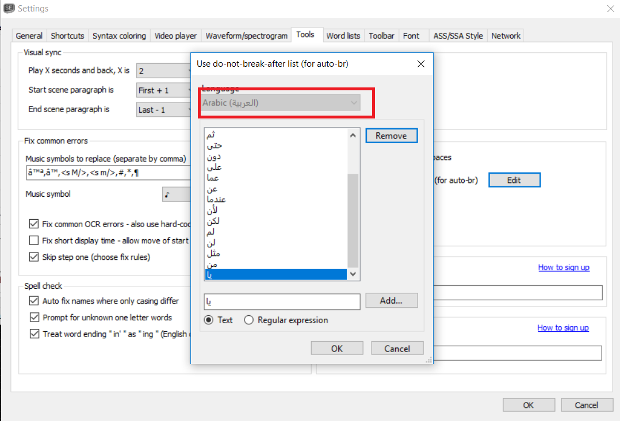Toggle Prompt for unknown one letter words
Screen dimensions: 620x421
[34, 317]
